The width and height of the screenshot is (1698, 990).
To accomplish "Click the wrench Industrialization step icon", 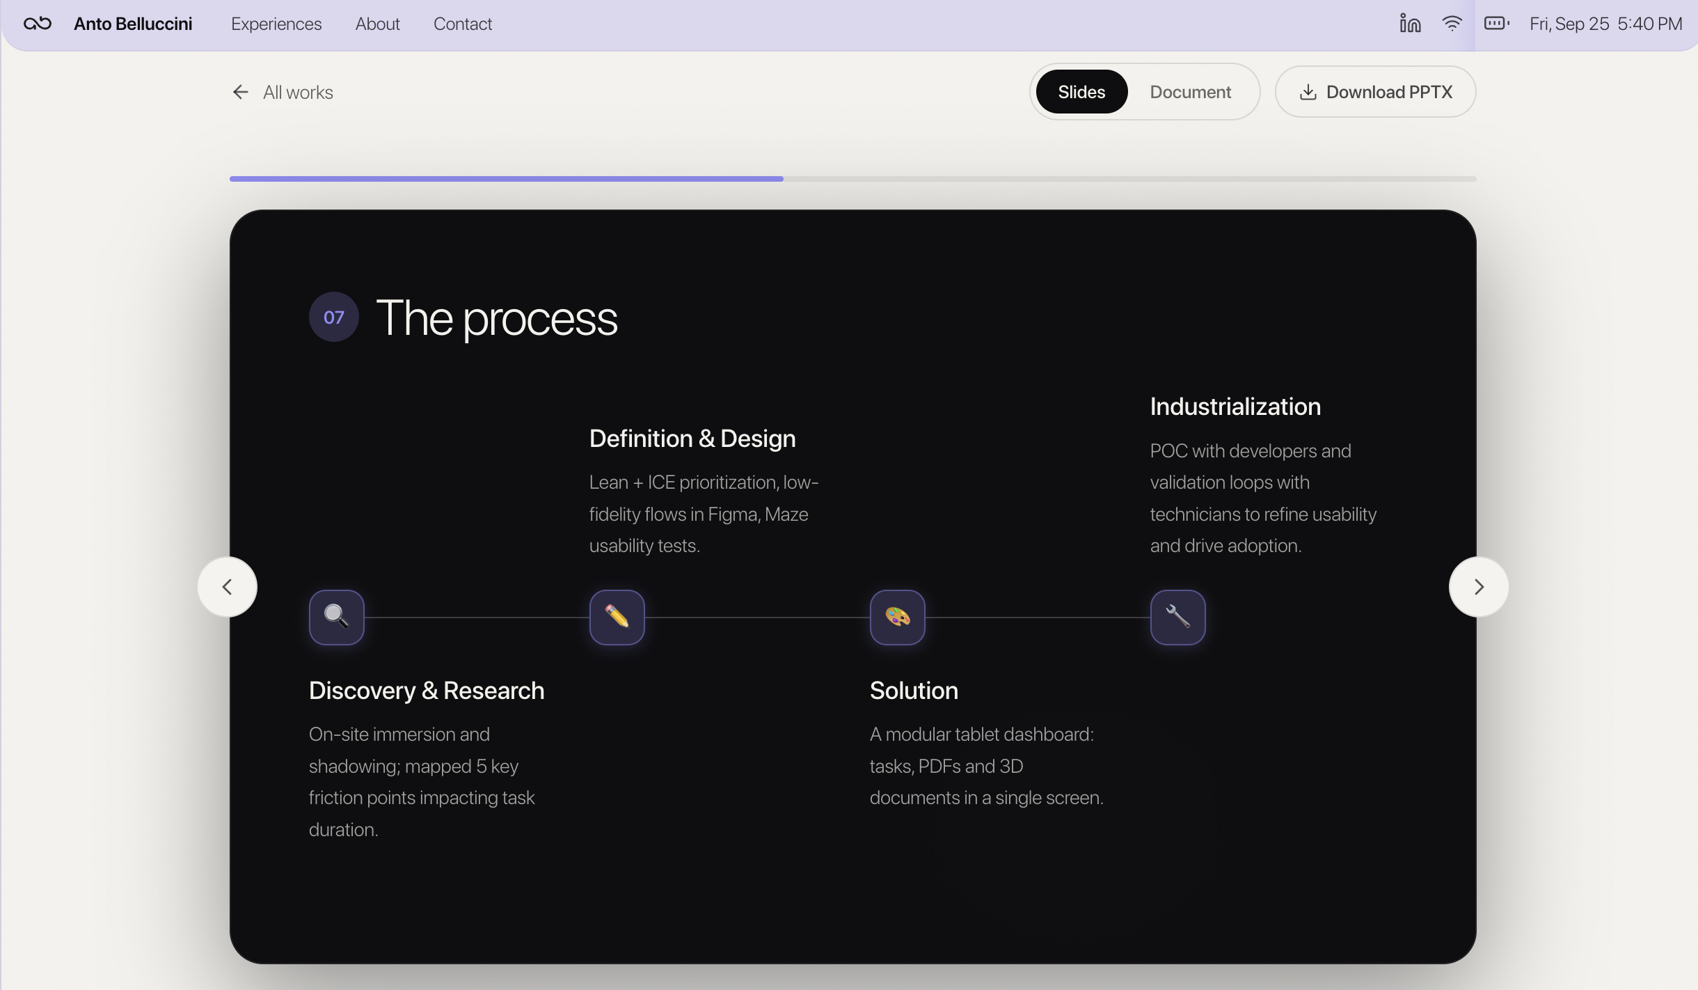I will [x=1178, y=617].
